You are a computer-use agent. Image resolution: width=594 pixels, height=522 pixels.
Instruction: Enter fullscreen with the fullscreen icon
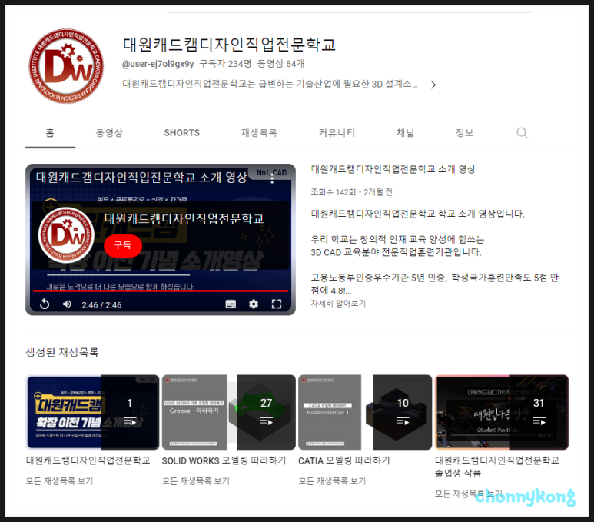point(277,304)
